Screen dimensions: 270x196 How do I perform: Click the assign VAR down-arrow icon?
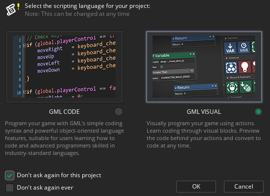[x=230, y=48]
